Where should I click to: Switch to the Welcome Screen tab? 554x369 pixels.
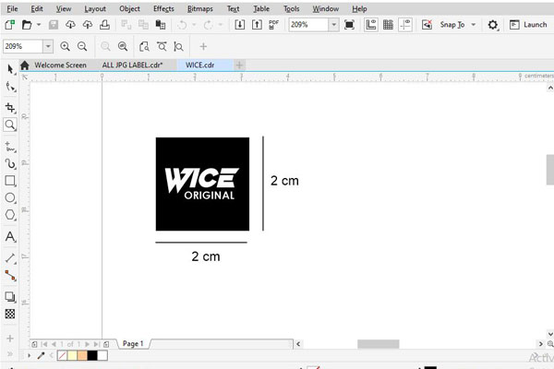[x=60, y=65]
